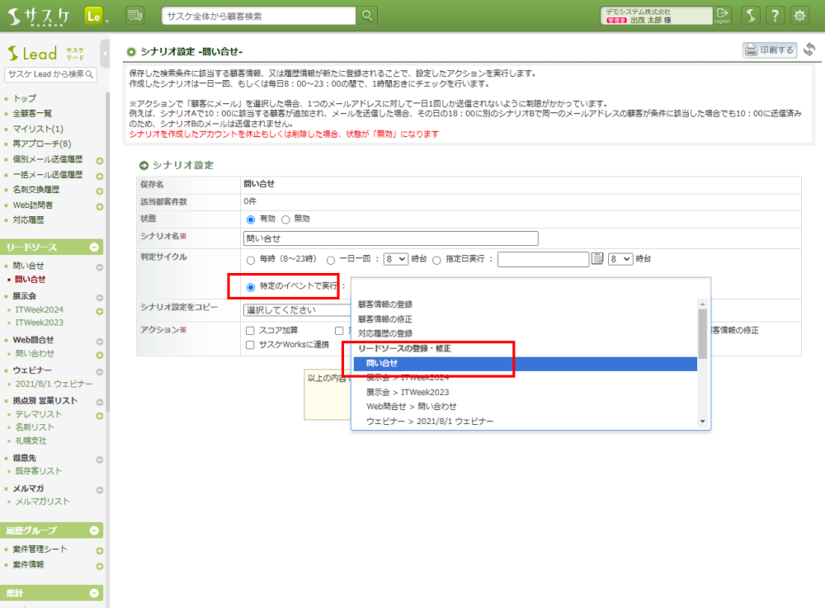Check the スコア加算 checkbox
Image resolution: width=825 pixels, height=608 pixels.
click(251, 331)
